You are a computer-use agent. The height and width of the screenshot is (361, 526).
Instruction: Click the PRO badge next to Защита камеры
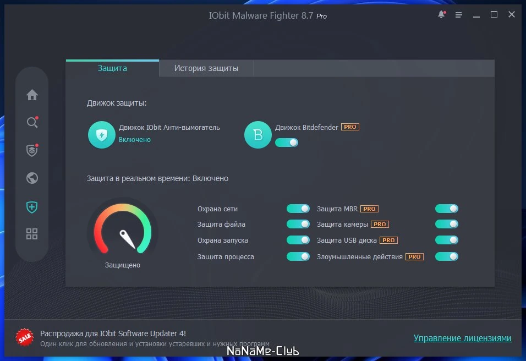coord(380,224)
